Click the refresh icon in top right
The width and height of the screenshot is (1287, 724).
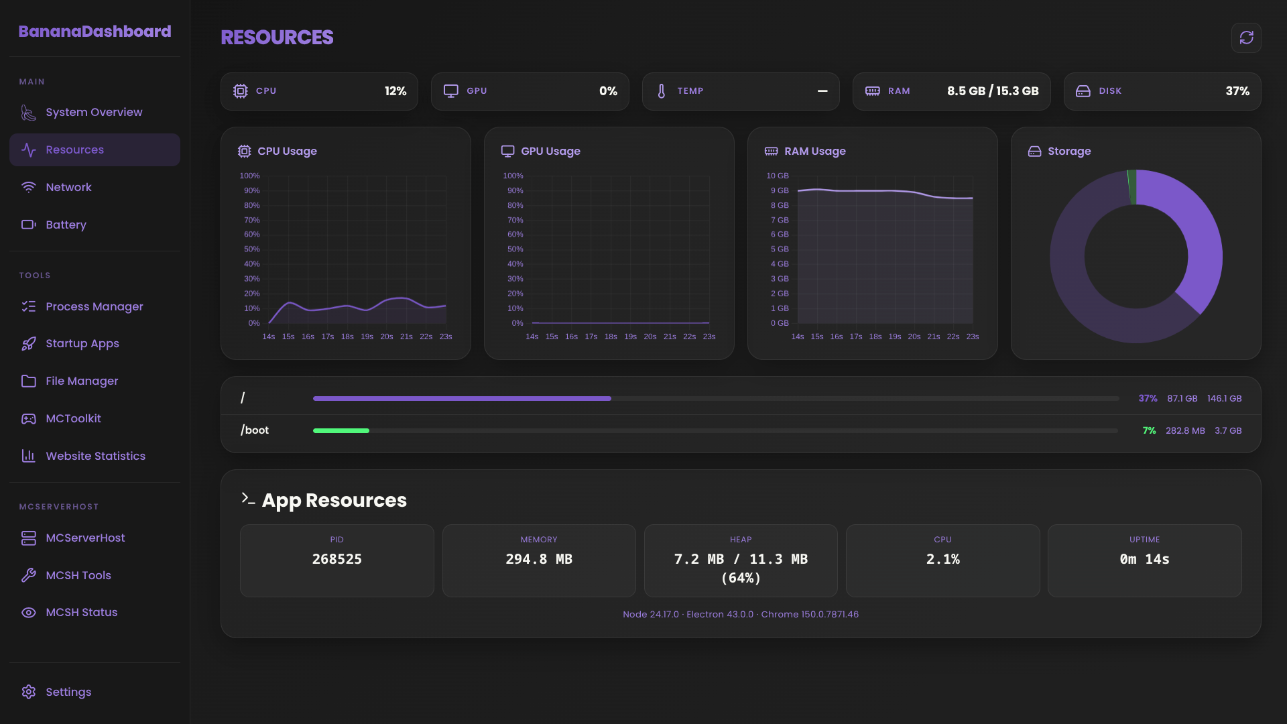pyautogui.click(x=1246, y=38)
